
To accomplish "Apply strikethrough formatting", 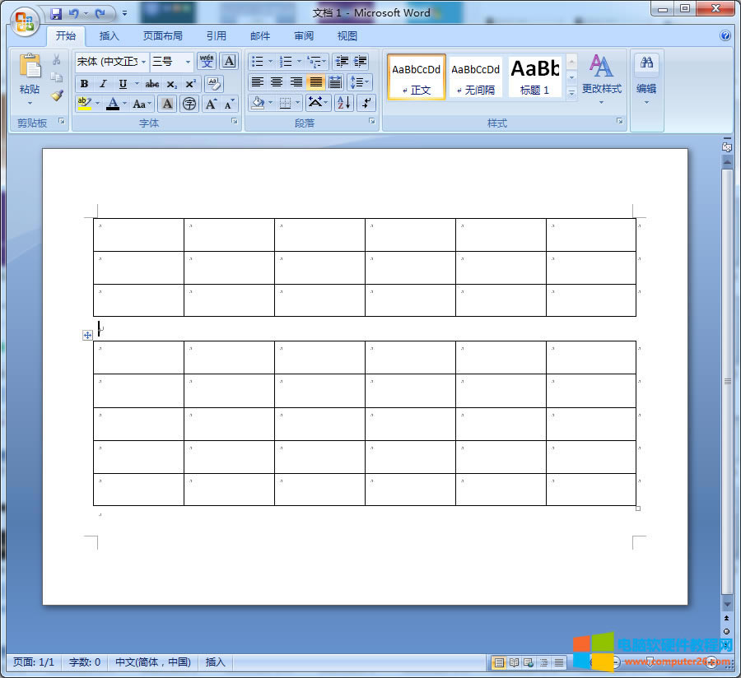I will pos(151,83).
